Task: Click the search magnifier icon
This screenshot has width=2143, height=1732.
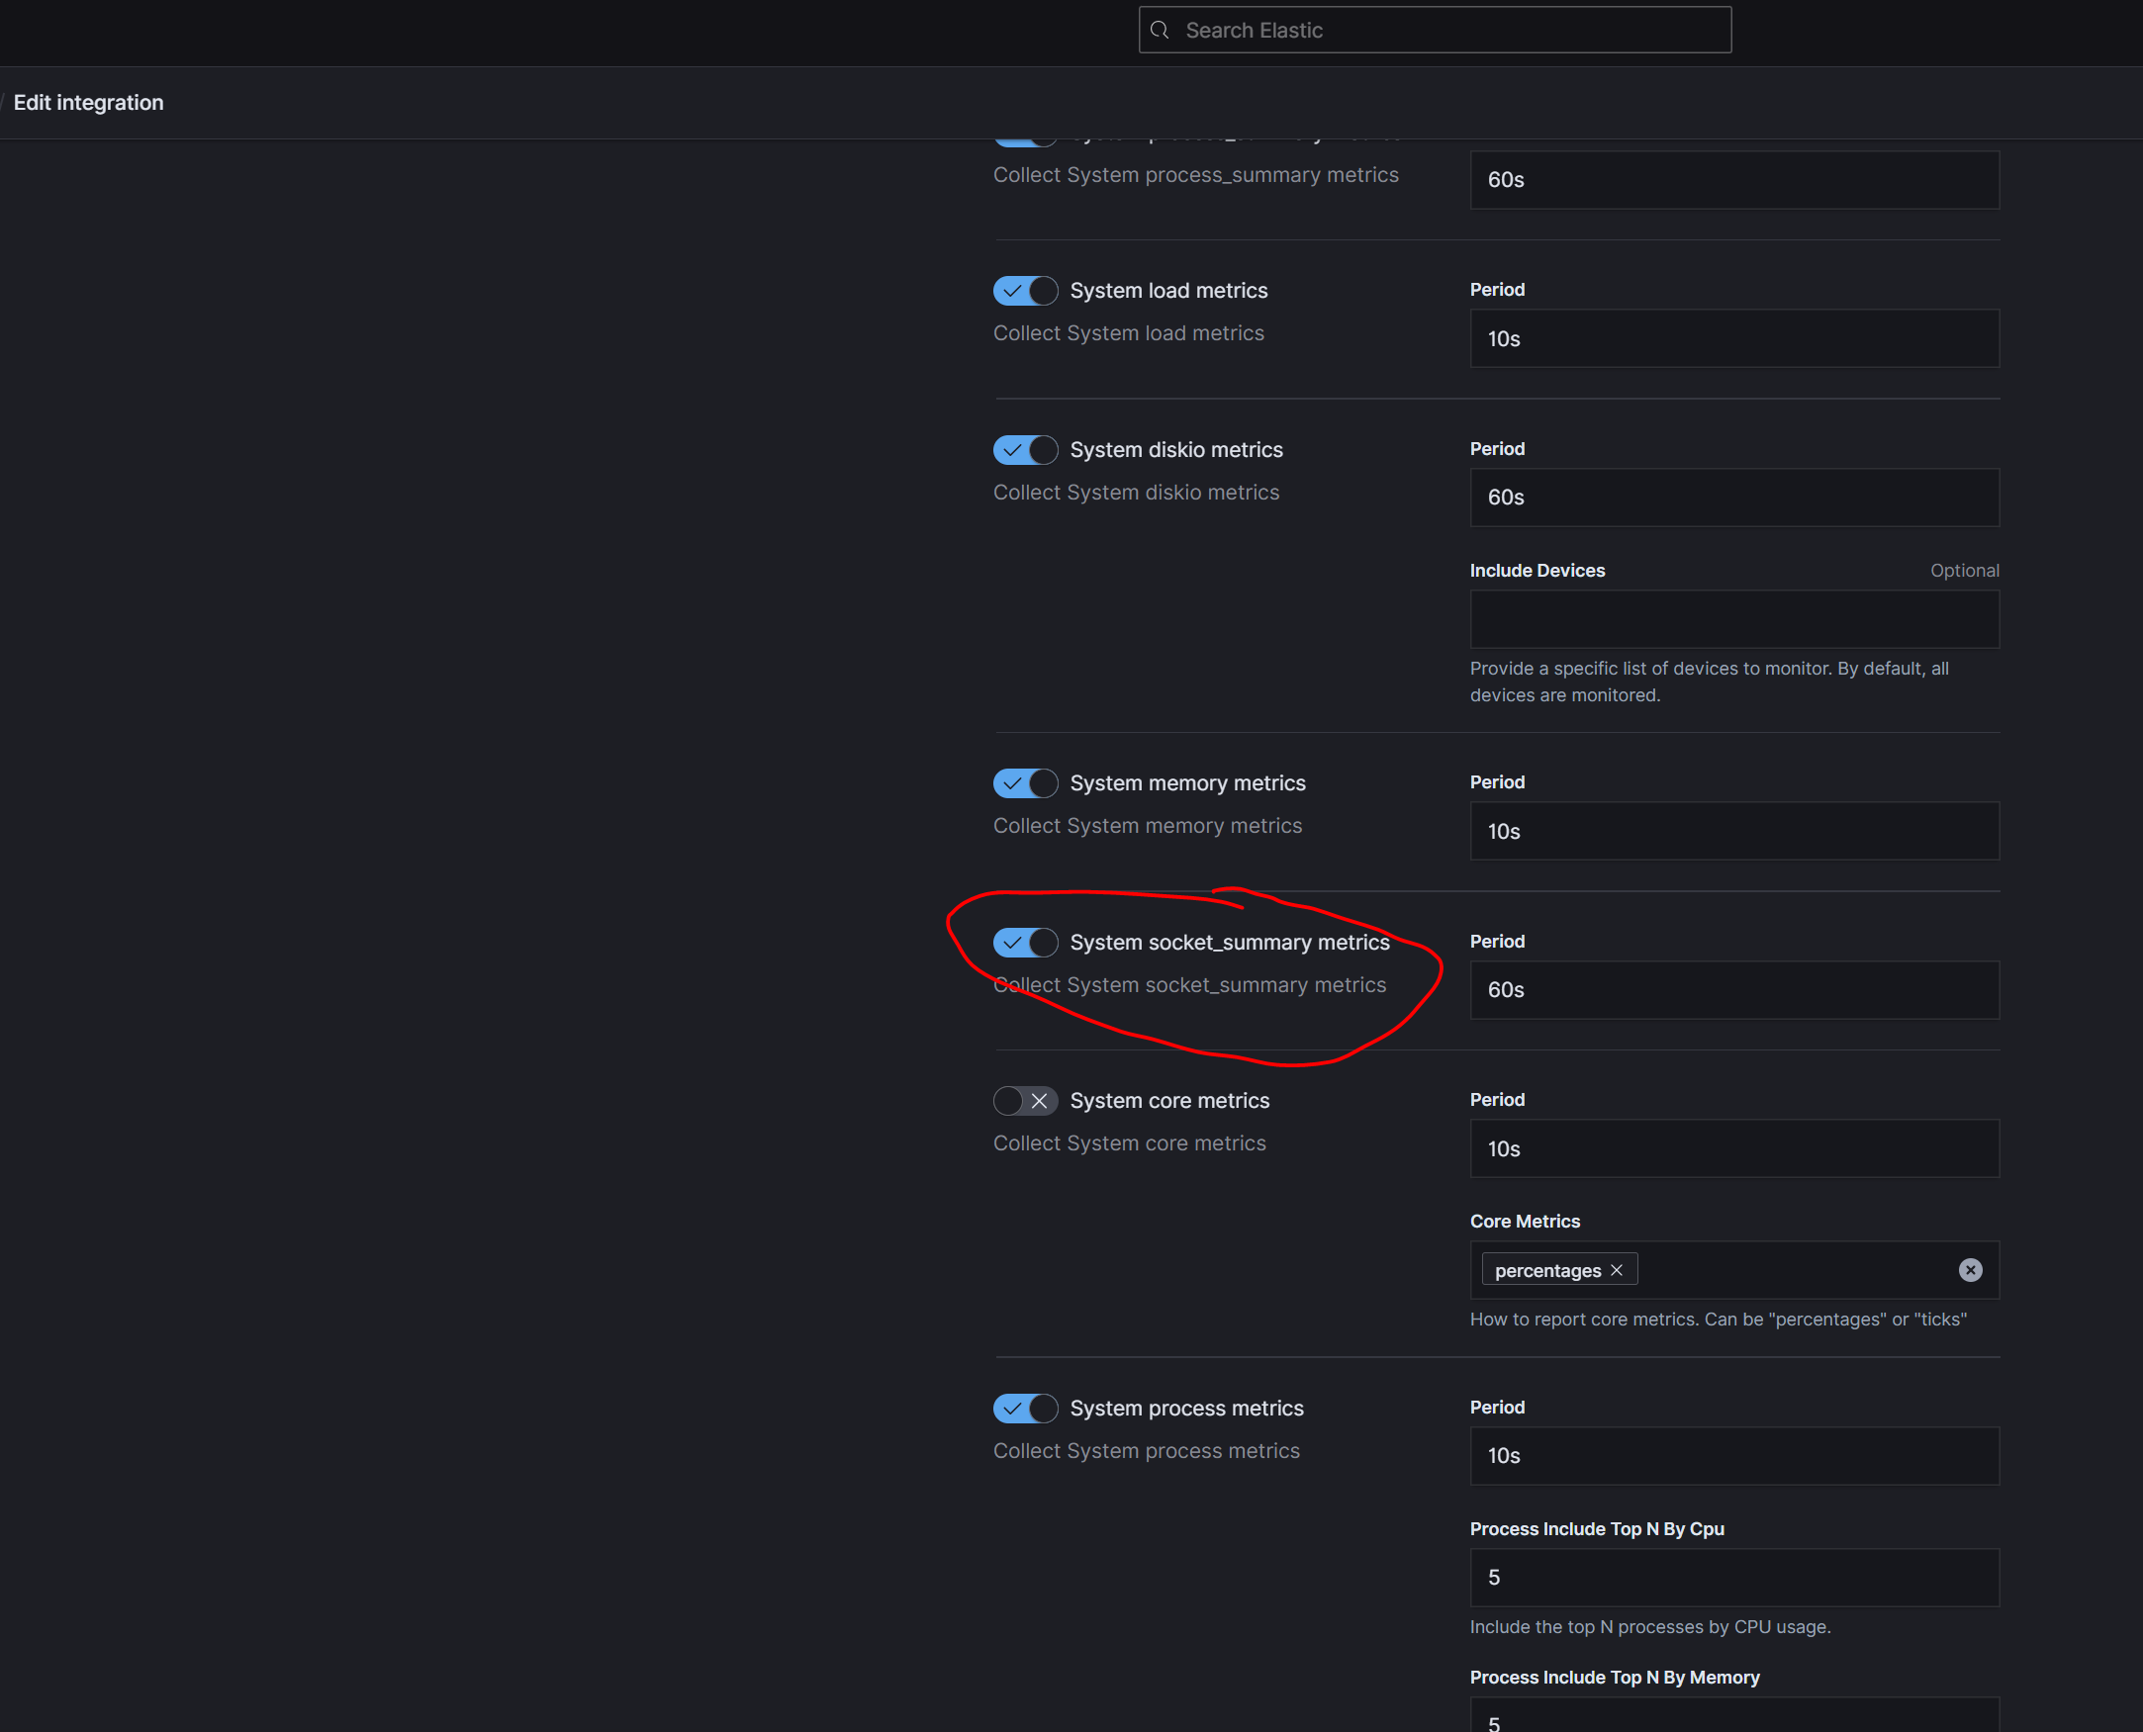Action: [1160, 30]
